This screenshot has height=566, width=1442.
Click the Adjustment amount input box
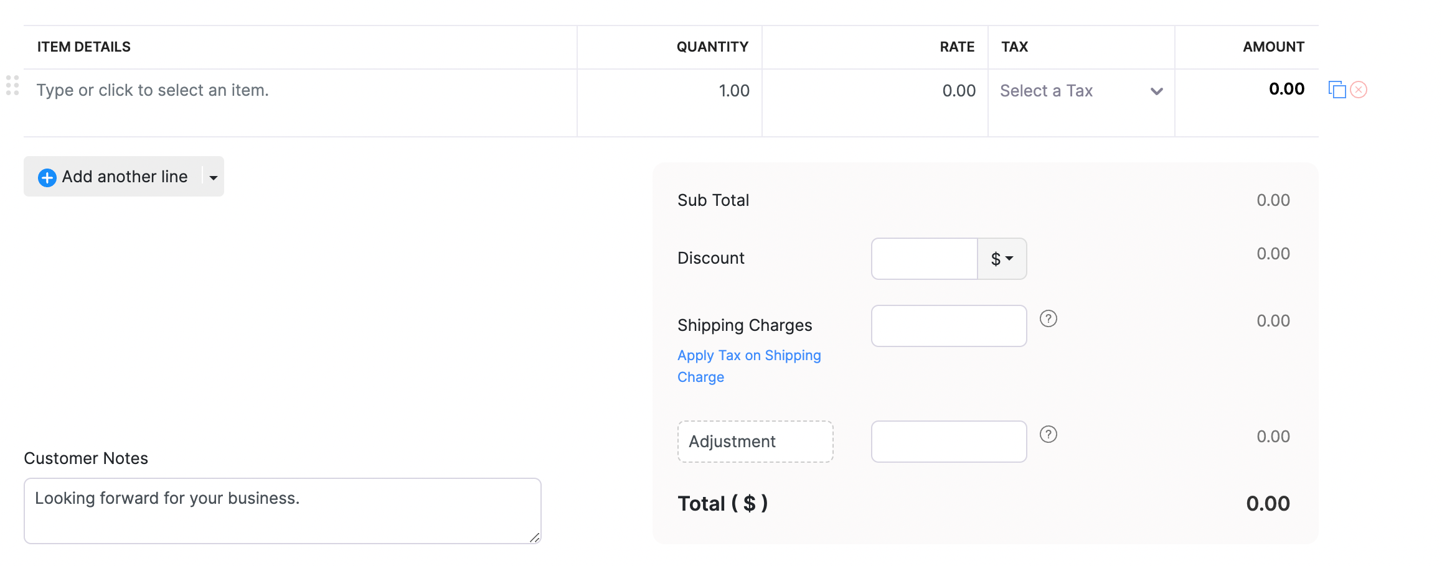[948, 442]
